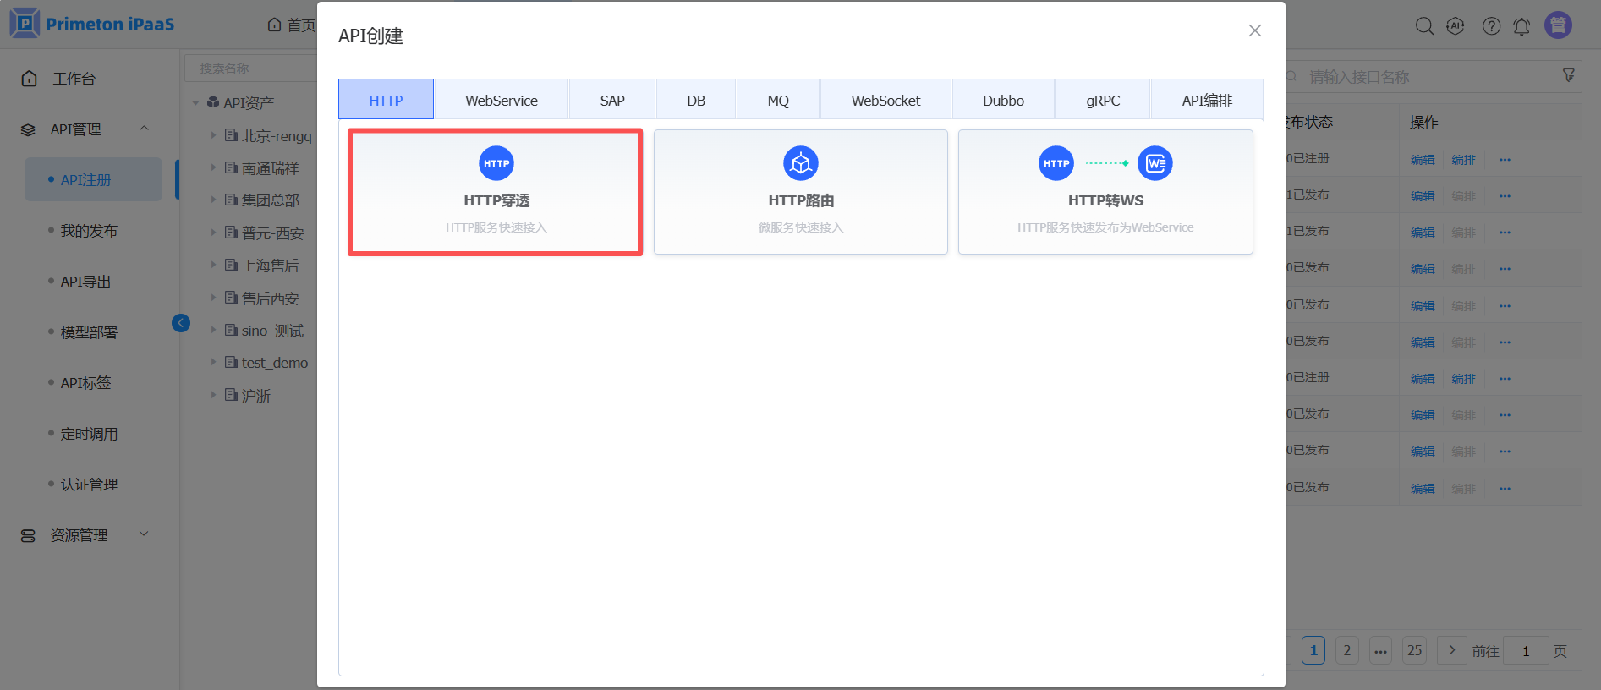Viewport: 1601px width, 690px height.
Task: Click the filter funnel icon
Action: pyautogui.click(x=1569, y=76)
